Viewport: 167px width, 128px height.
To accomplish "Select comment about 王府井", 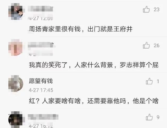I will [81, 29].
